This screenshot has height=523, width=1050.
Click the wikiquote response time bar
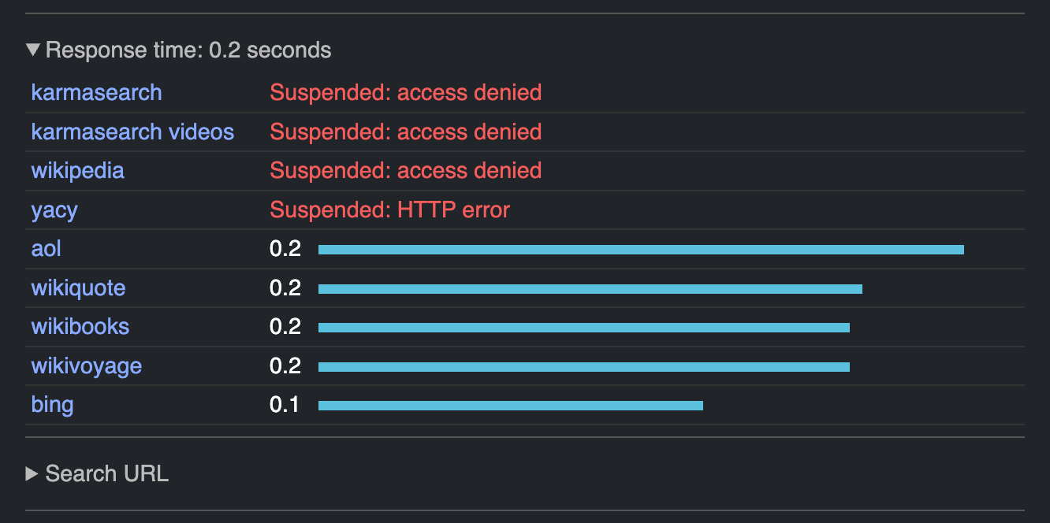point(590,289)
